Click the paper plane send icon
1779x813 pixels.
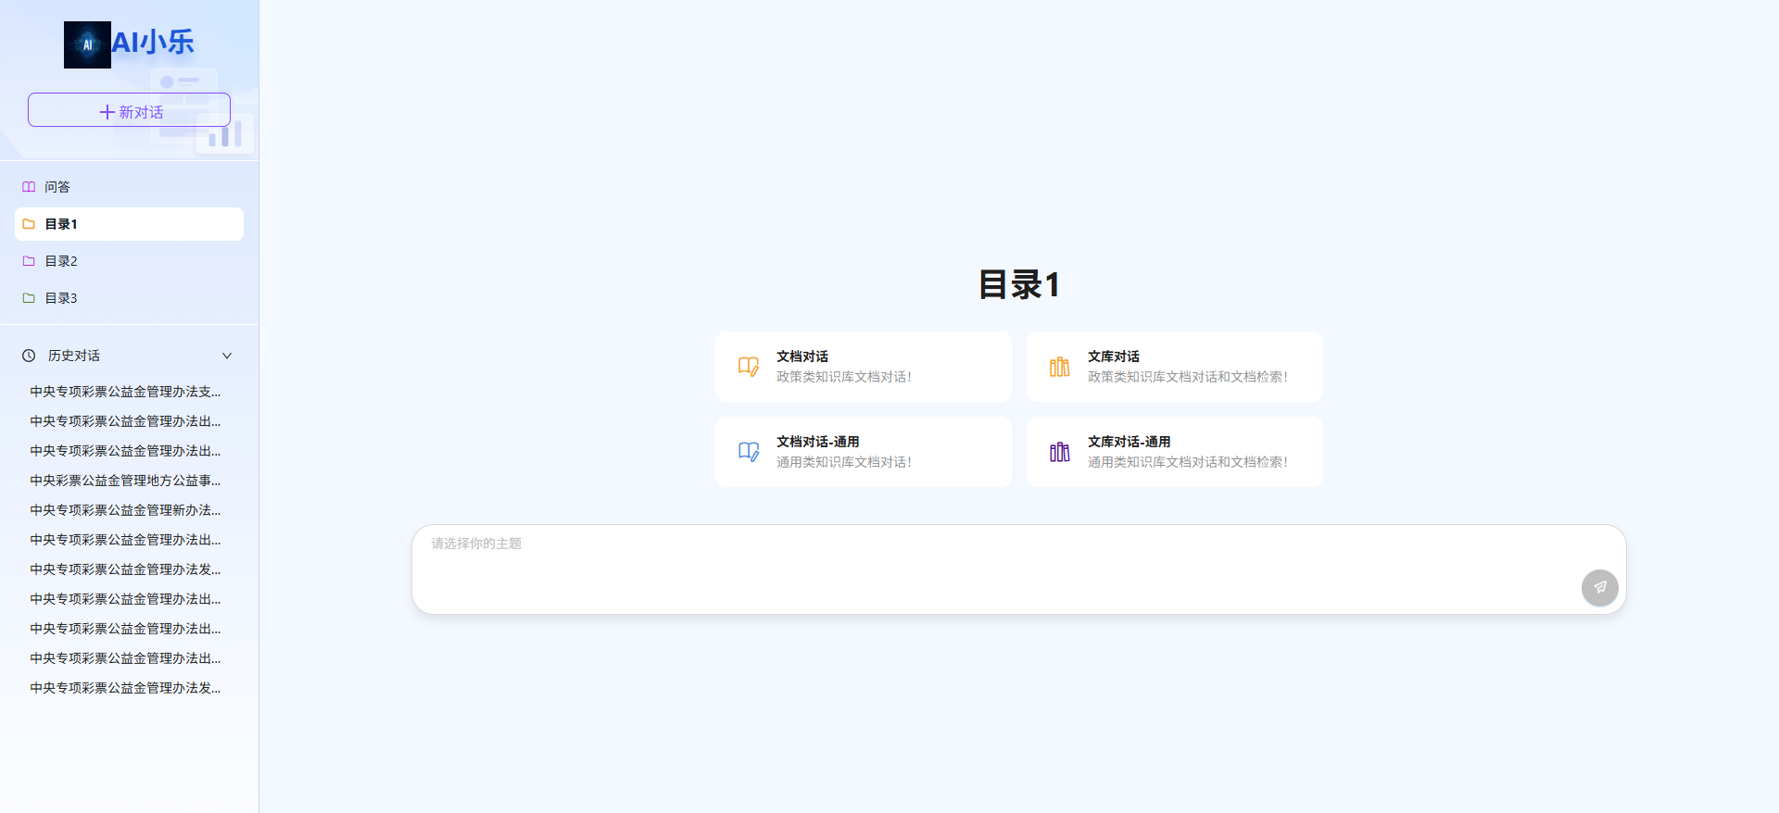[1599, 587]
